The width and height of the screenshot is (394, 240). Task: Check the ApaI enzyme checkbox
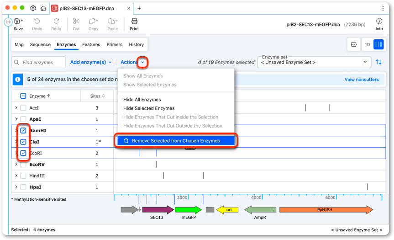click(23, 119)
